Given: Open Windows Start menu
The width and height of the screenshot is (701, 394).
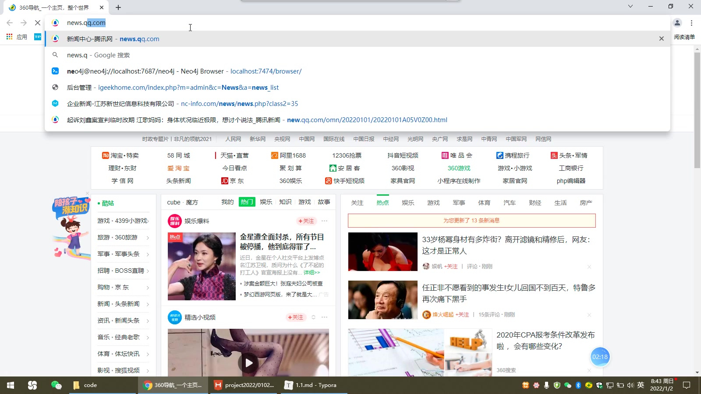Looking at the screenshot, I should pyautogui.click(x=11, y=385).
